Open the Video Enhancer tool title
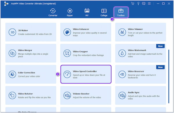 [81, 29]
